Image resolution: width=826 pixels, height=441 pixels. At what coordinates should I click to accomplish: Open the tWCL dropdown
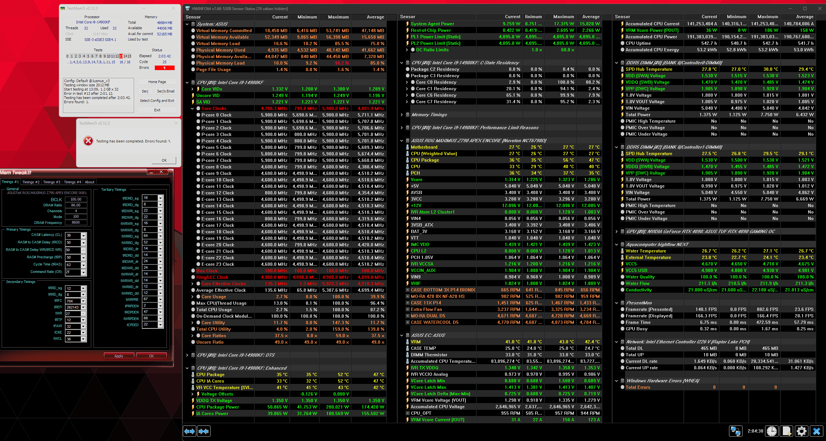point(83,339)
